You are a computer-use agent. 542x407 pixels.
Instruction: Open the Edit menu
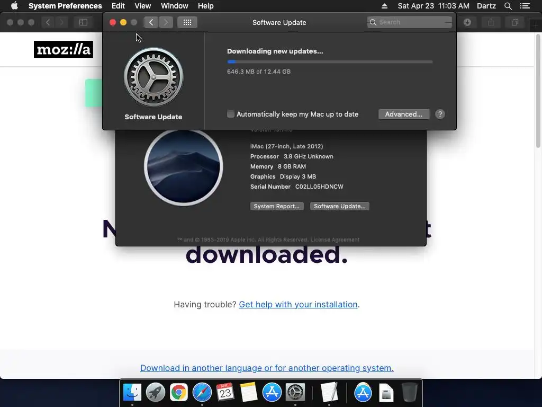point(118,6)
